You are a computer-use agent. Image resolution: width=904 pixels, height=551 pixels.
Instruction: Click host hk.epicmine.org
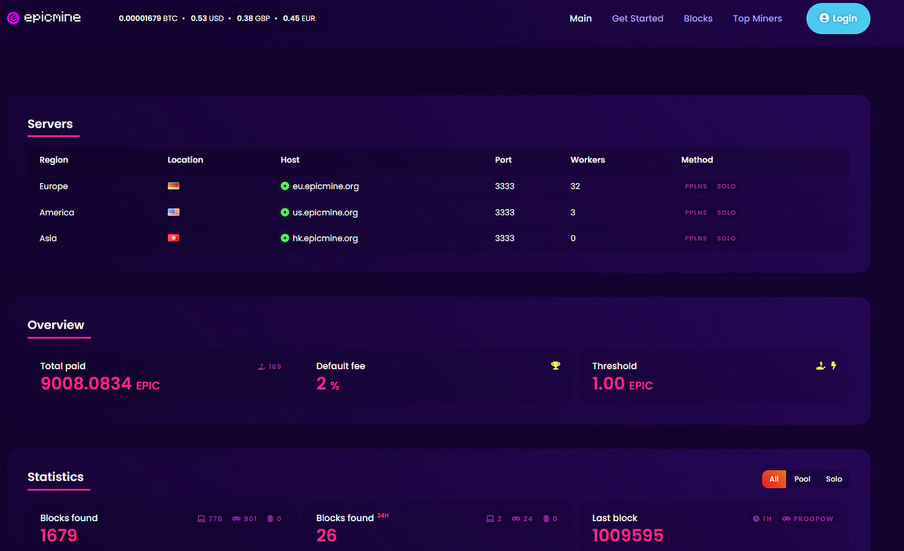pos(325,238)
